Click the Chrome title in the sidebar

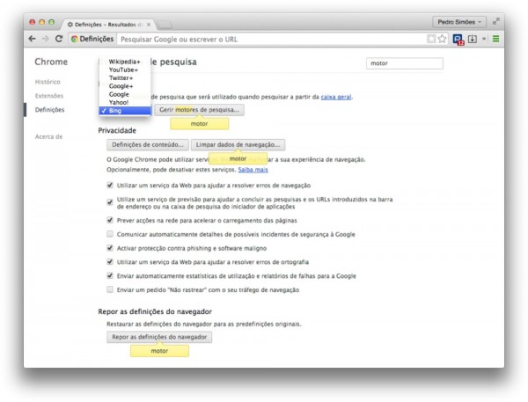(x=51, y=62)
